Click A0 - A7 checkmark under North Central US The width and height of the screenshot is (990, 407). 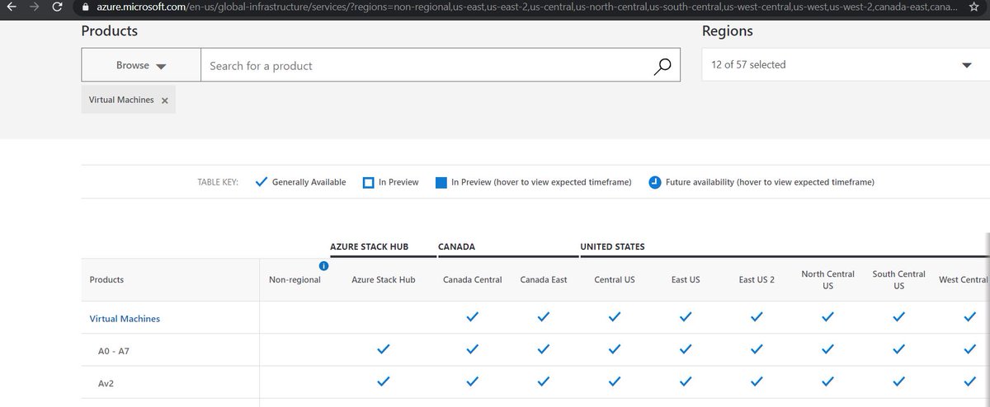coord(827,349)
